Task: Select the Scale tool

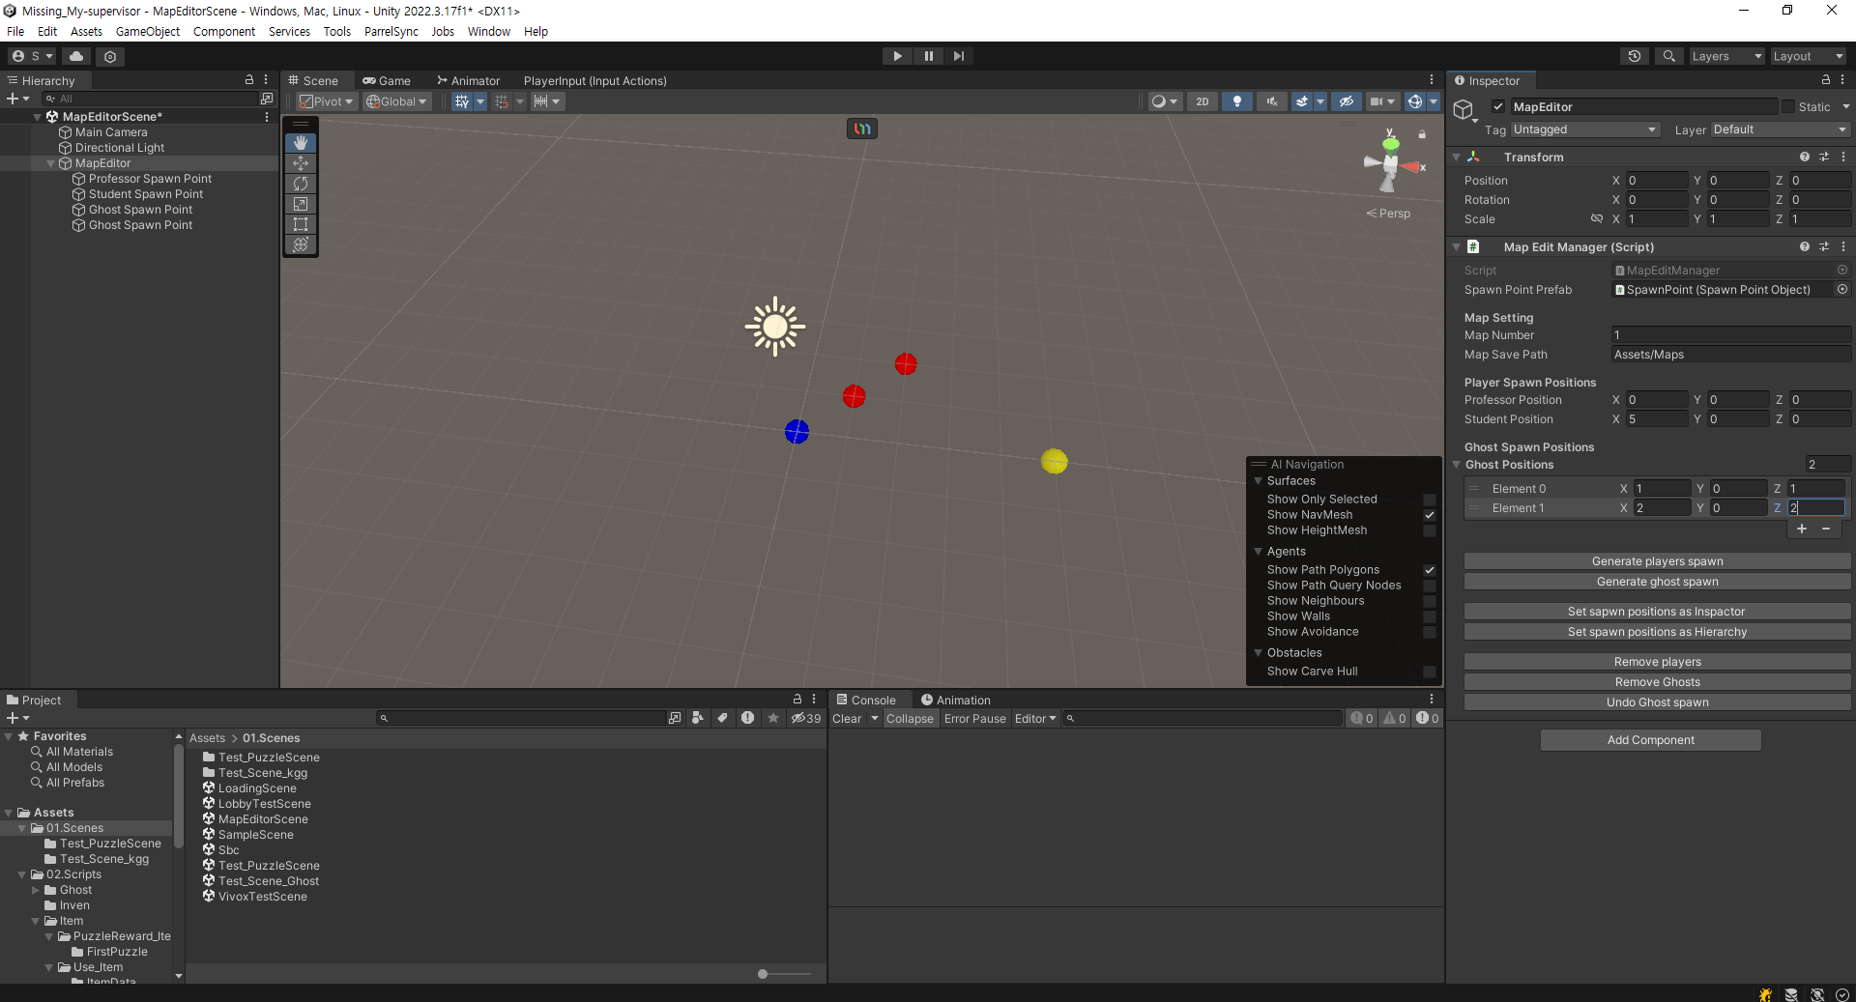Action: [301, 204]
